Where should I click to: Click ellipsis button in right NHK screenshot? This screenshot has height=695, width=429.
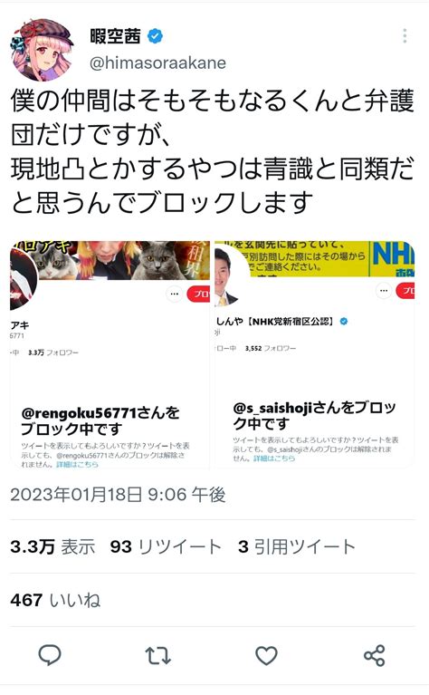pyautogui.click(x=384, y=291)
